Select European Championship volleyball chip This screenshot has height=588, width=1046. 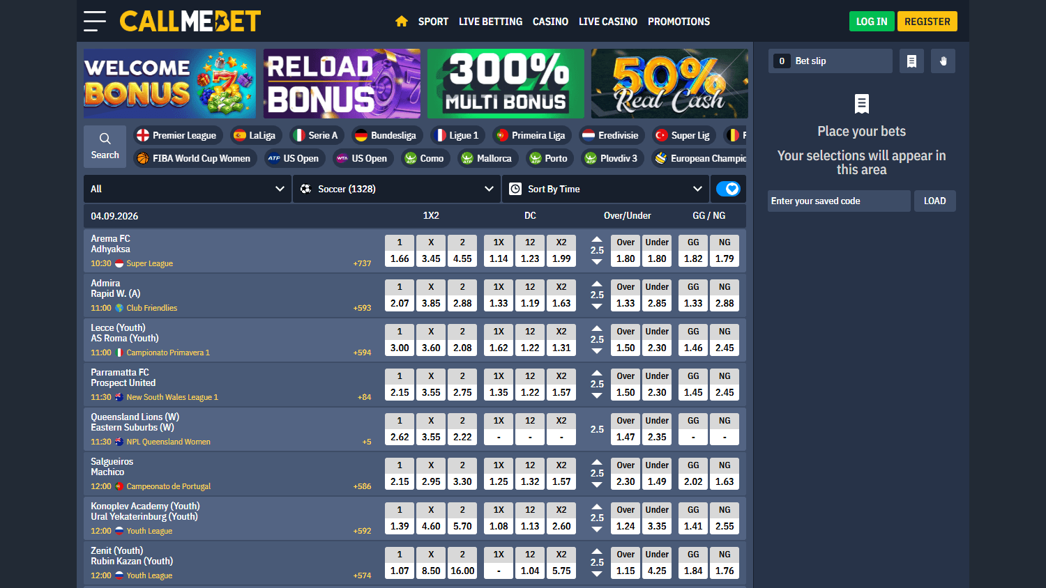[x=699, y=158]
